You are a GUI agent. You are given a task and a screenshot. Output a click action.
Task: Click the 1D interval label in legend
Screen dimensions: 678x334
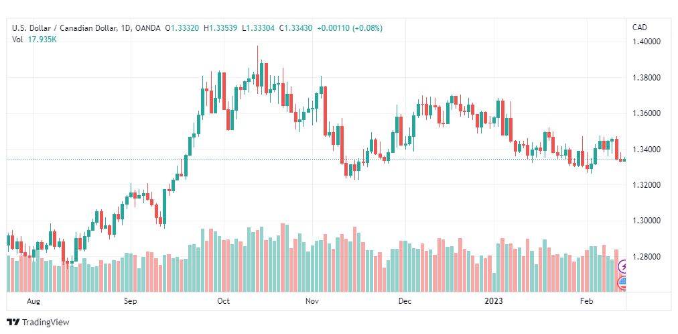tap(125, 28)
